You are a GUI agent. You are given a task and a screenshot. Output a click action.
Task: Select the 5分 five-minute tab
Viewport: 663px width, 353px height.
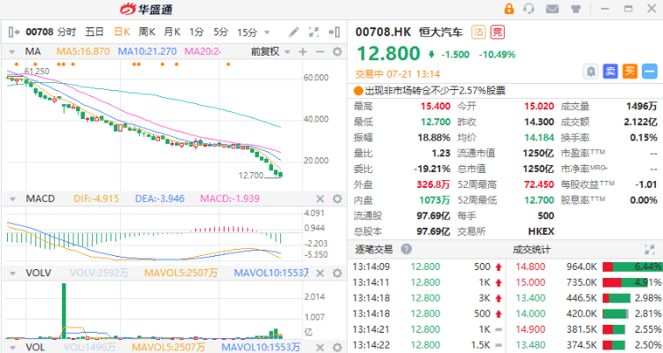click(x=221, y=32)
